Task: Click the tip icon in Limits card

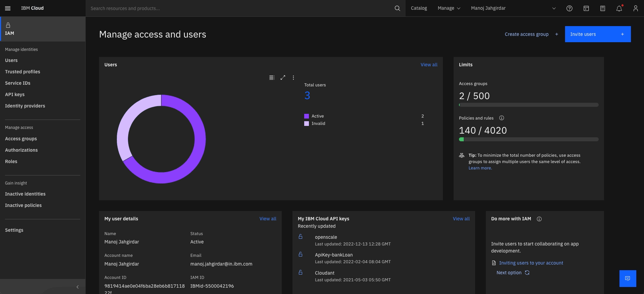Action: tap(462, 155)
